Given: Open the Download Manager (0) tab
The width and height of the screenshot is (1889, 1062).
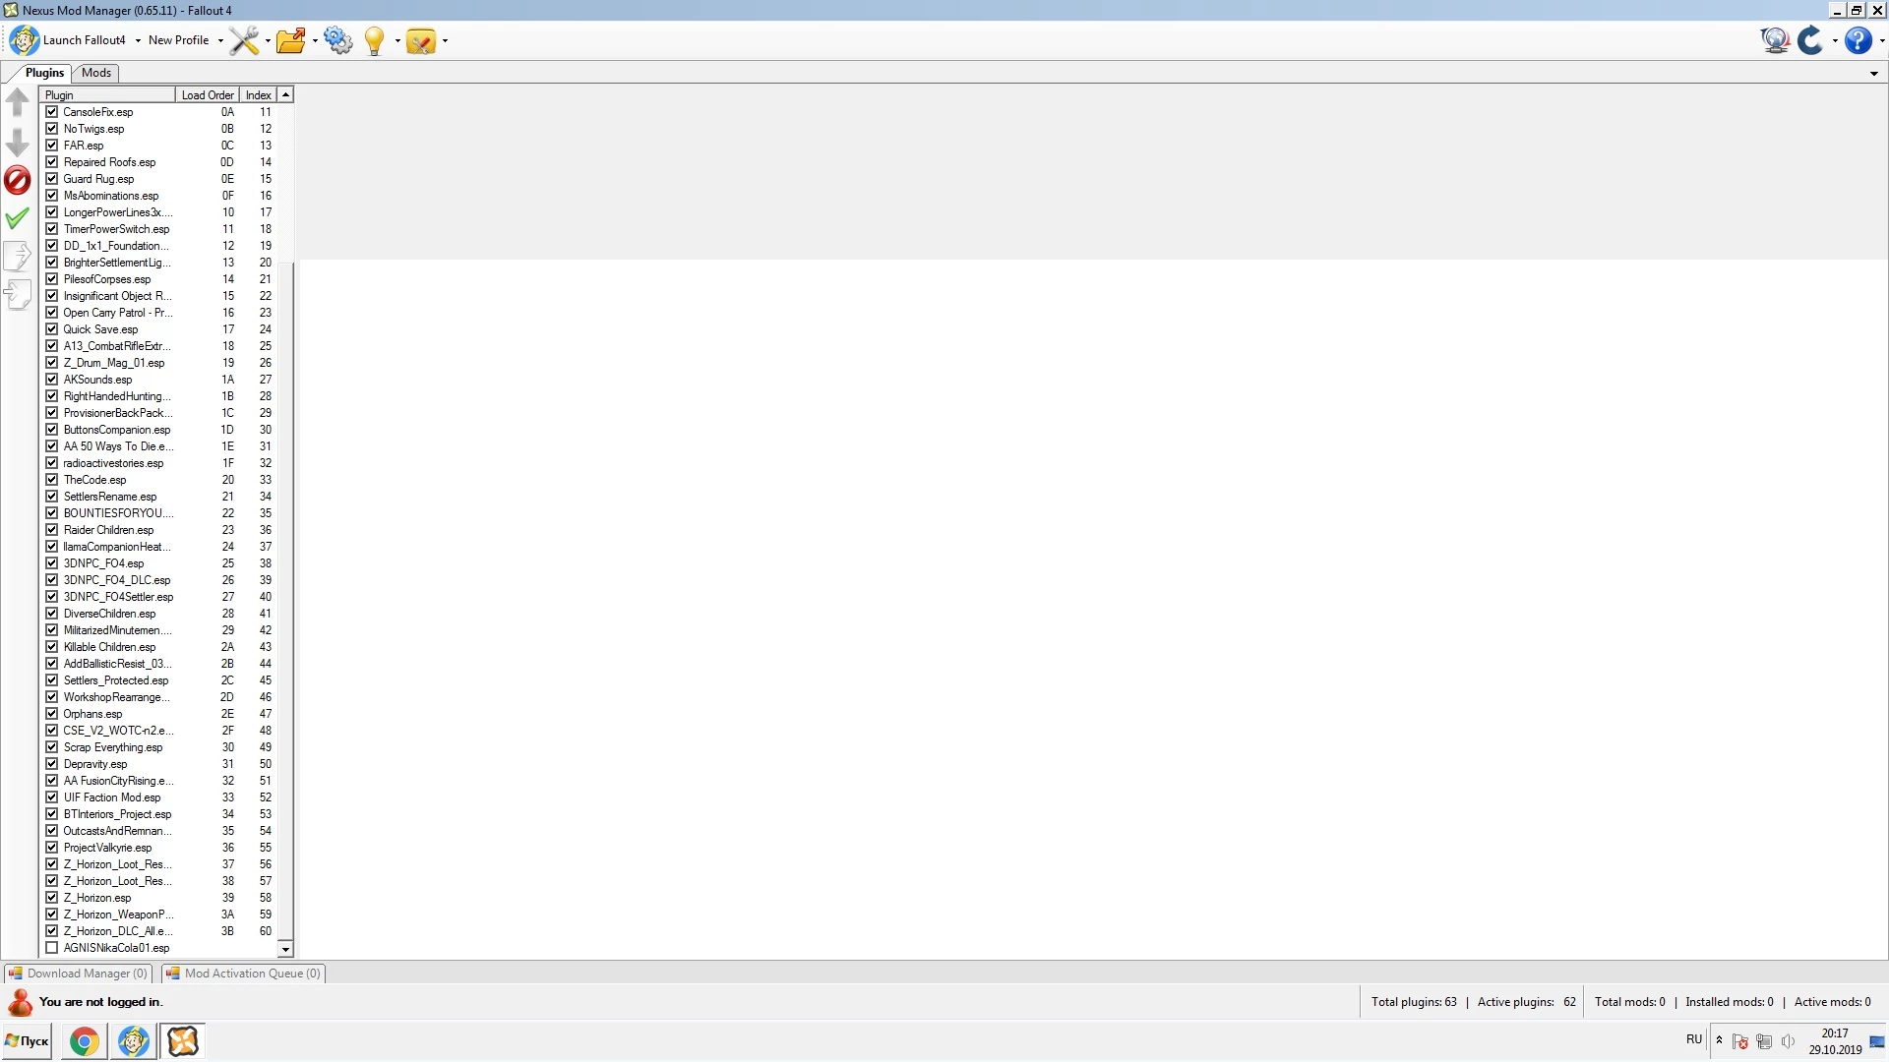Looking at the screenshot, I should 78,973.
